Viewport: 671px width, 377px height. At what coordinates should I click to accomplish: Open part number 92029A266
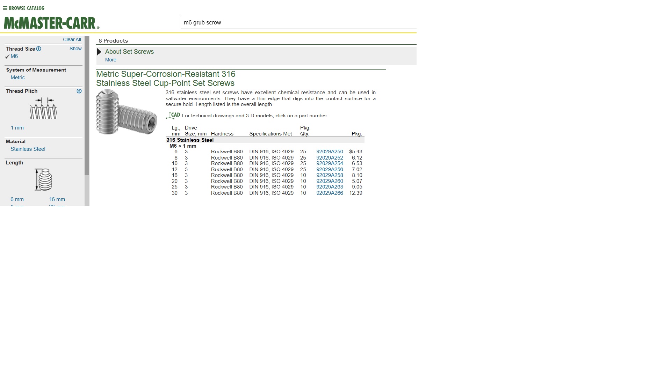tap(330, 193)
